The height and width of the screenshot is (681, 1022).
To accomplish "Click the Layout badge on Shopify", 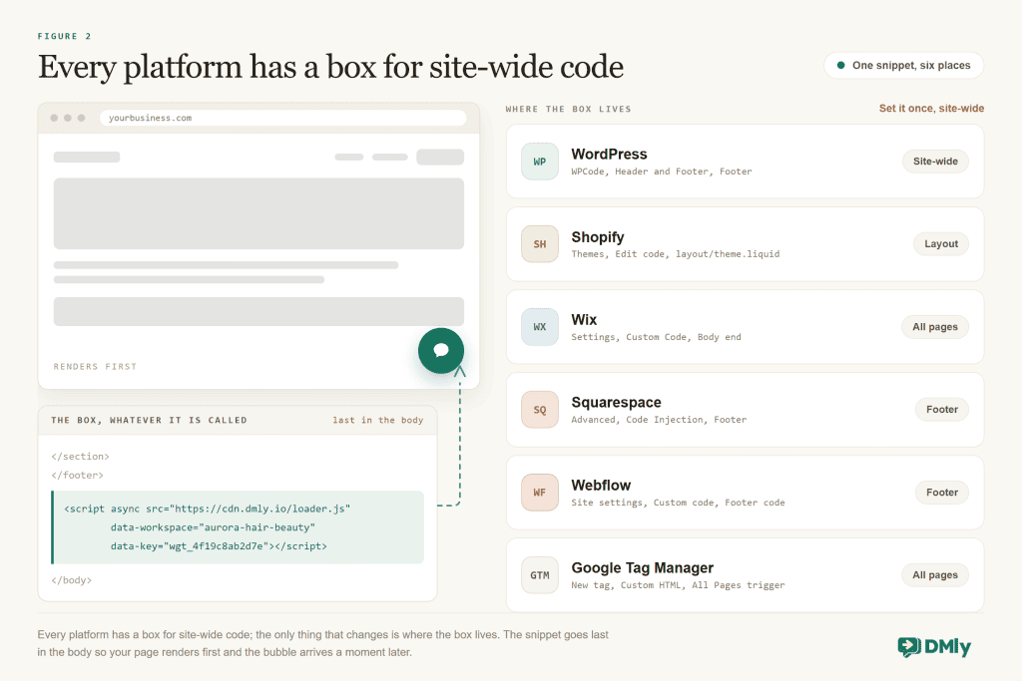I will pyautogui.click(x=941, y=244).
